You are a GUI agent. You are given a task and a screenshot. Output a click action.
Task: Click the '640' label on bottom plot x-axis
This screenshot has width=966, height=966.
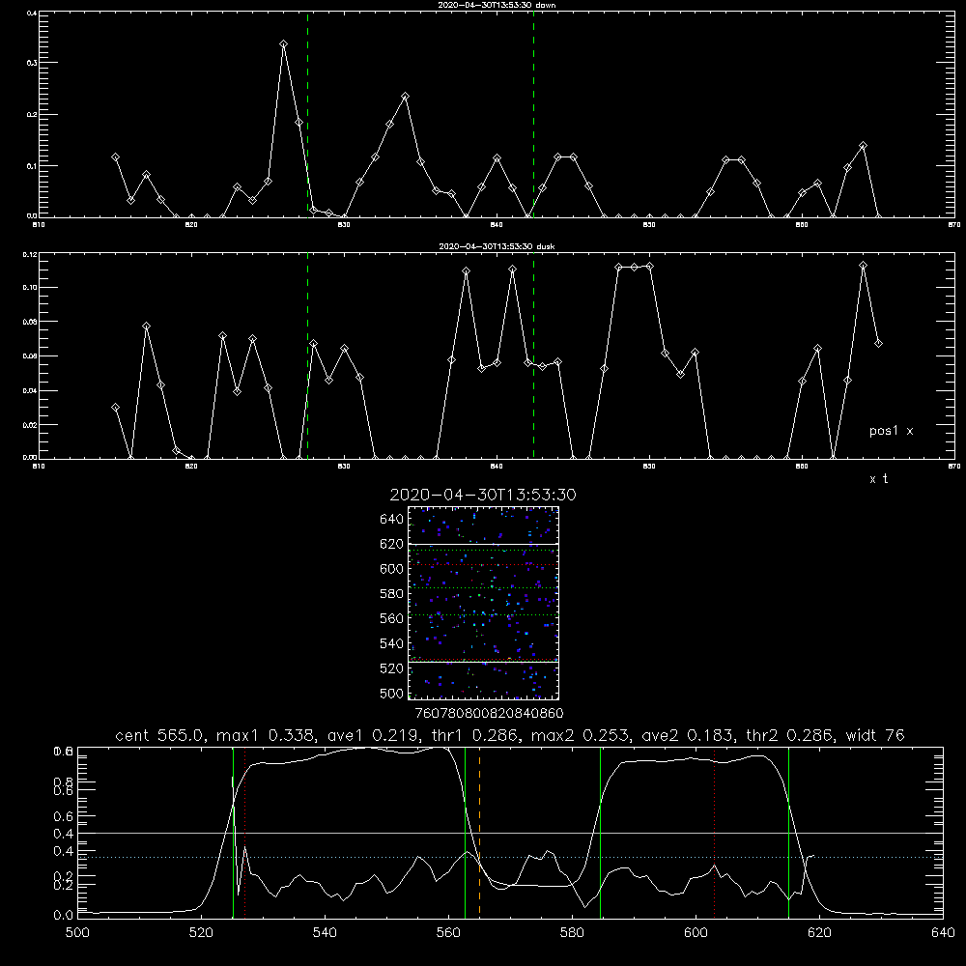[943, 933]
